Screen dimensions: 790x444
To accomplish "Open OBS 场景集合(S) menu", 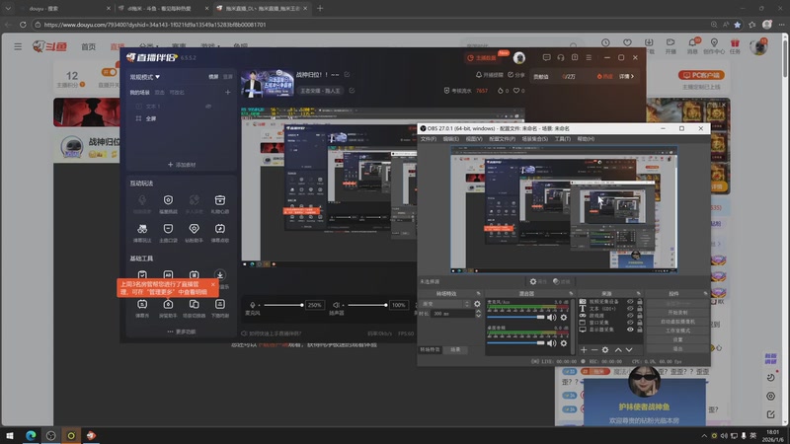I will [x=534, y=139].
